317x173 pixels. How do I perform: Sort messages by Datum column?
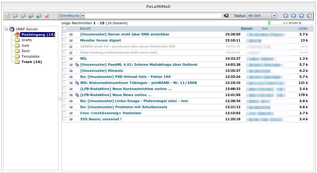click(246, 28)
